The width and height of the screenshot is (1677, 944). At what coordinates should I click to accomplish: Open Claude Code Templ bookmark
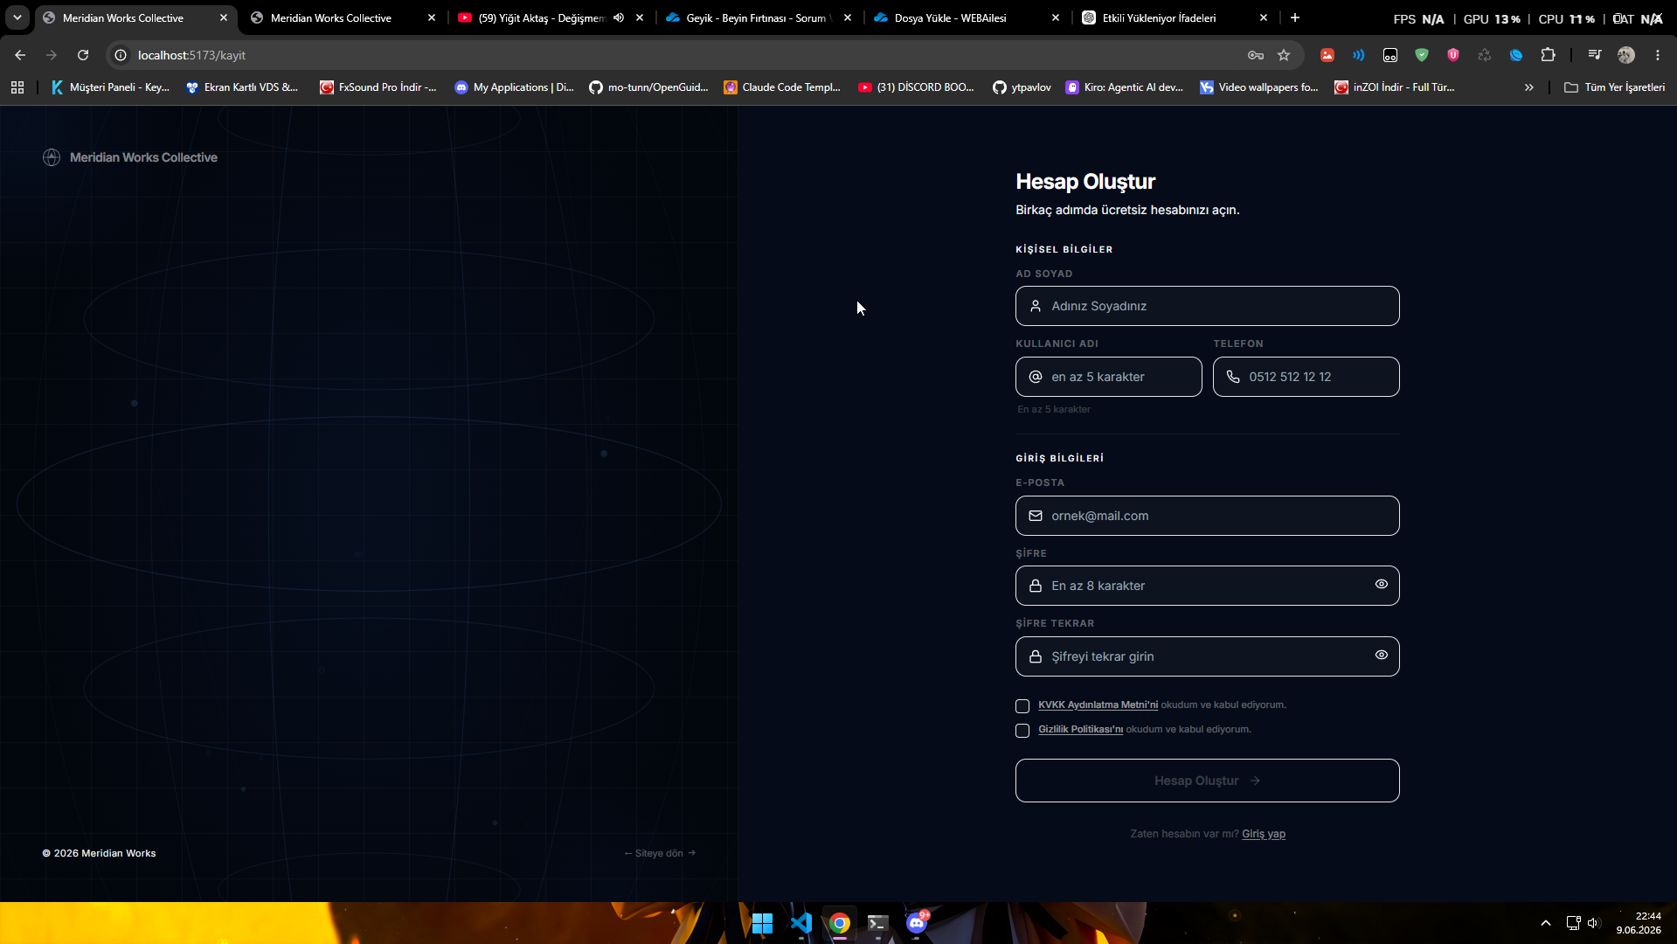coord(782,87)
